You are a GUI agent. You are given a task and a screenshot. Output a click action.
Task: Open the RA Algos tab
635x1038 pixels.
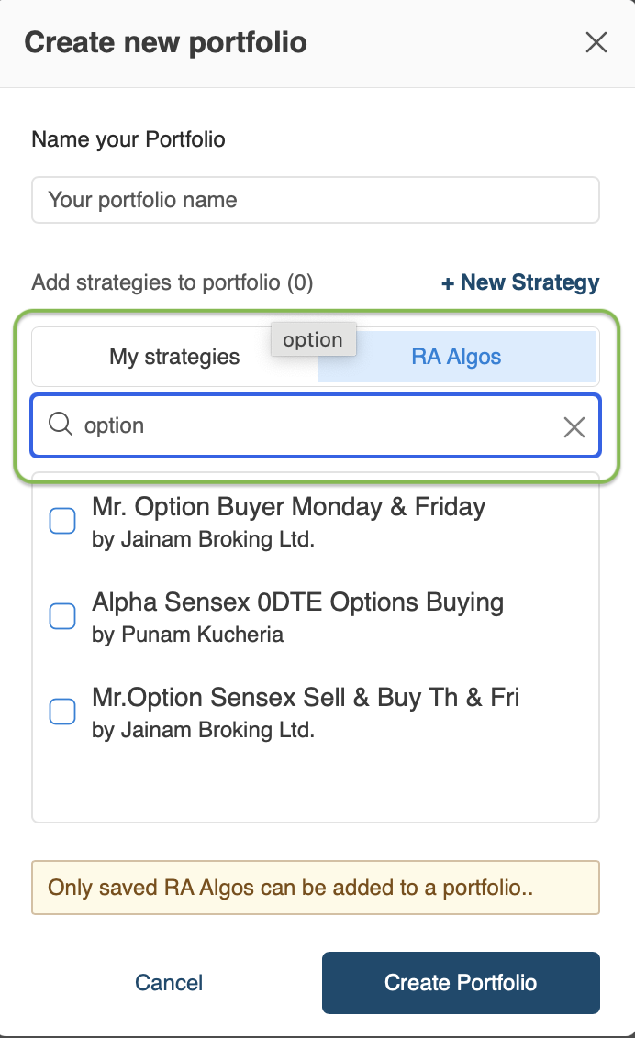tap(456, 357)
